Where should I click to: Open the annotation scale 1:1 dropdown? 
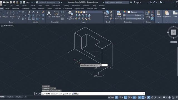click(x=159, y=97)
